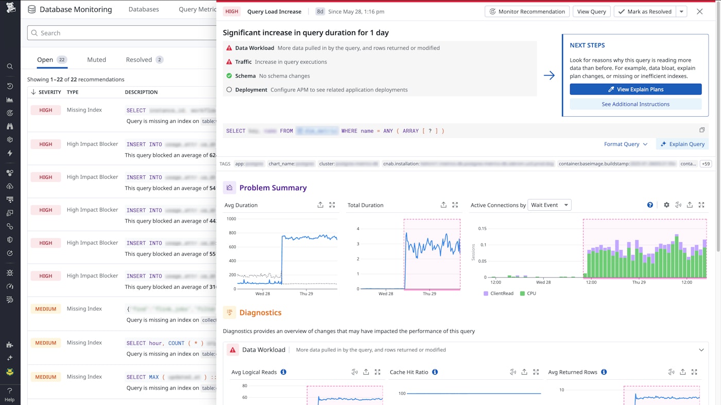Export the Avg Logical Reads graph

tap(366, 372)
